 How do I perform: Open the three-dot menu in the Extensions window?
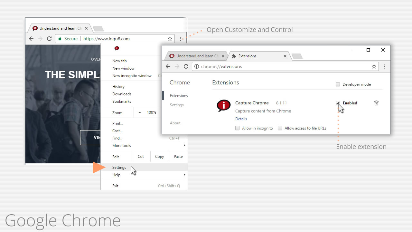[385, 66]
